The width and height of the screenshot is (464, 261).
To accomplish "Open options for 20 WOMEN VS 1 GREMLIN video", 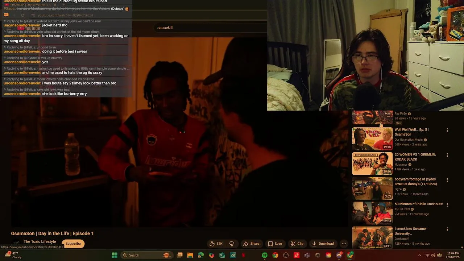I will coord(447,155).
